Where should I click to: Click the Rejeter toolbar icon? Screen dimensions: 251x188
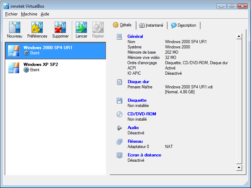pyautogui.click(x=98, y=28)
